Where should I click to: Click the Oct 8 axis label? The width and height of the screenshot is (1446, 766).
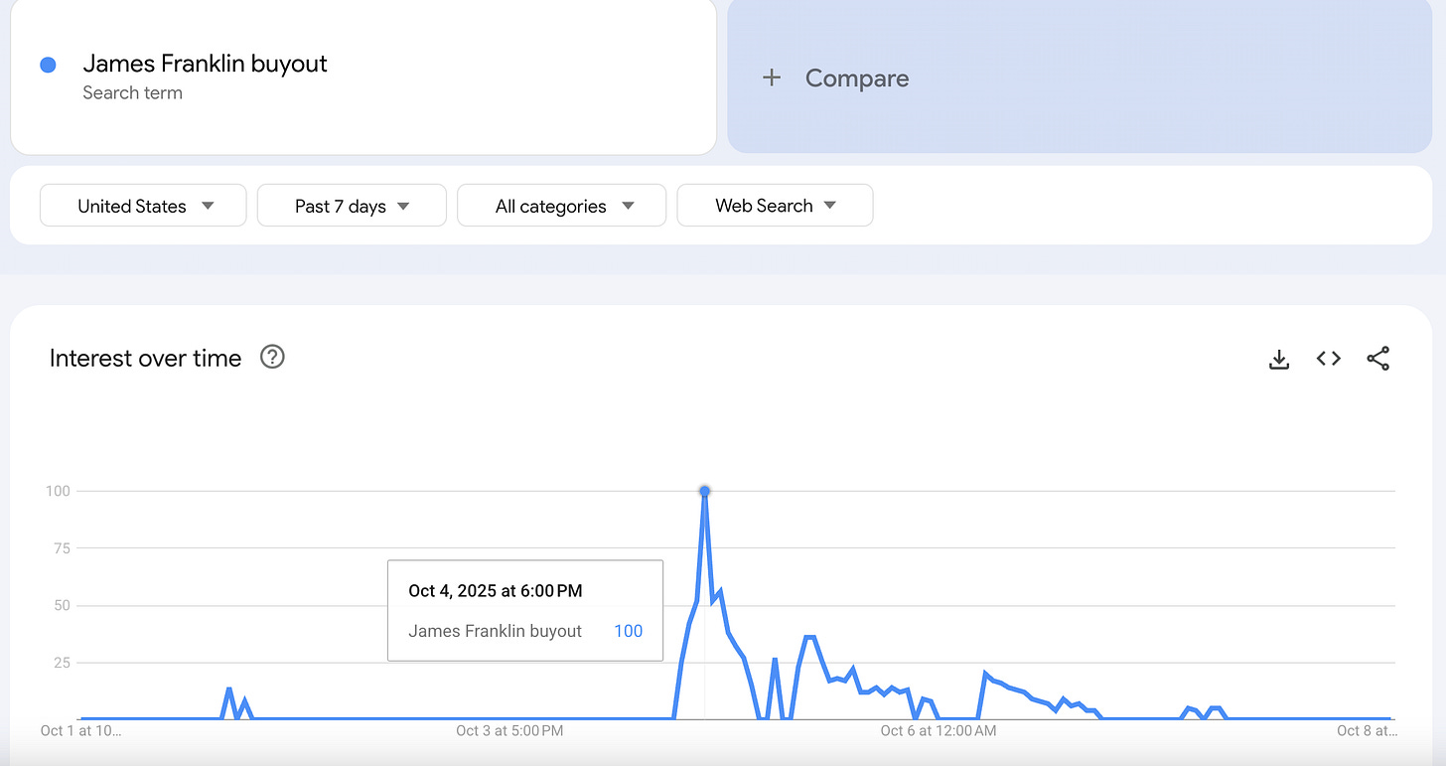pos(1366,731)
